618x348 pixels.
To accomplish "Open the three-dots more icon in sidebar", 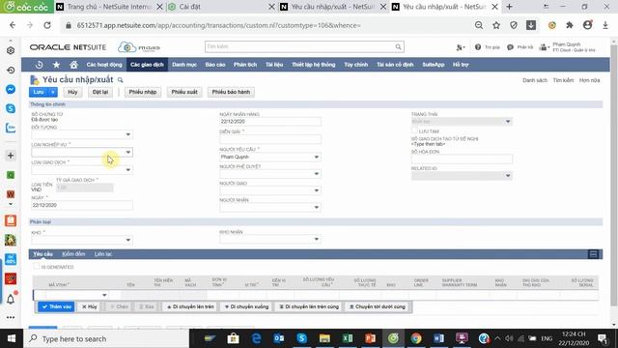I will click(x=11, y=317).
